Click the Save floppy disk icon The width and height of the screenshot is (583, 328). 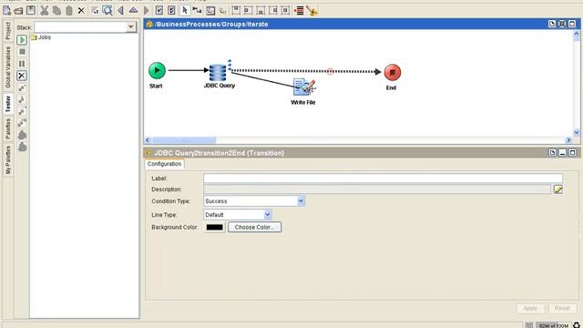click(31, 10)
